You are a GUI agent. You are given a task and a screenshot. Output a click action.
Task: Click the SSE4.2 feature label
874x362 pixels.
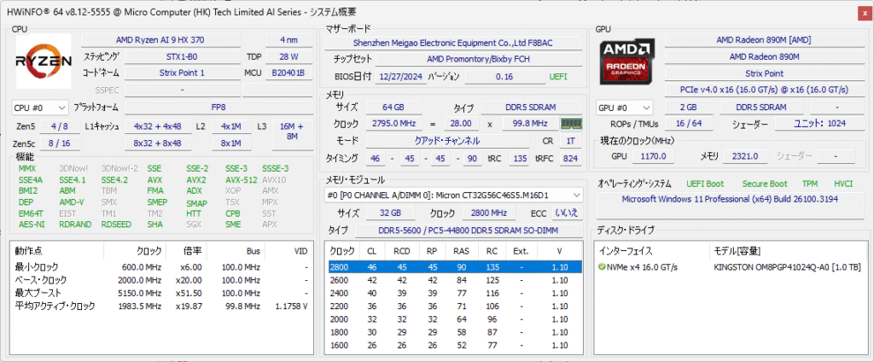[x=114, y=179]
